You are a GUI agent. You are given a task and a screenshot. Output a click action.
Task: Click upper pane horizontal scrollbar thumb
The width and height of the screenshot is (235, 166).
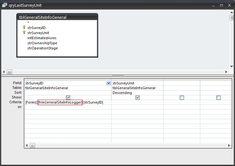point(9,72)
